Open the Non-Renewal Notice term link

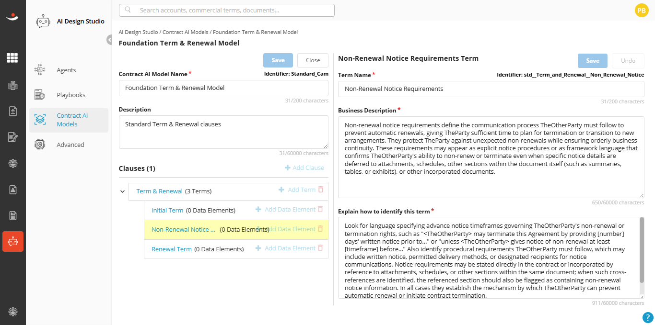pyautogui.click(x=183, y=229)
